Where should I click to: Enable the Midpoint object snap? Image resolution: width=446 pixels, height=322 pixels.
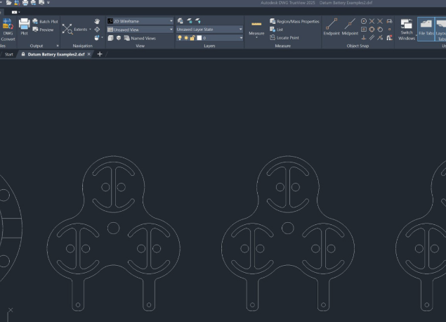pyautogui.click(x=350, y=27)
